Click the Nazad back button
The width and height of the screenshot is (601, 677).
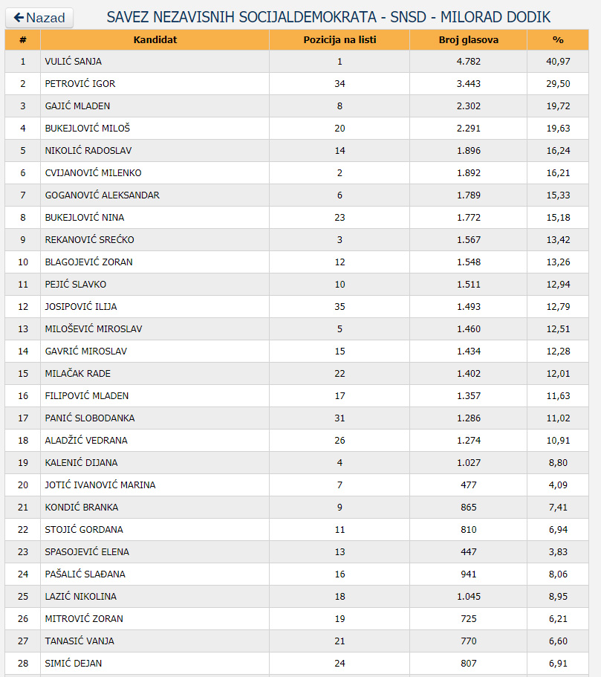click(39, 18)
